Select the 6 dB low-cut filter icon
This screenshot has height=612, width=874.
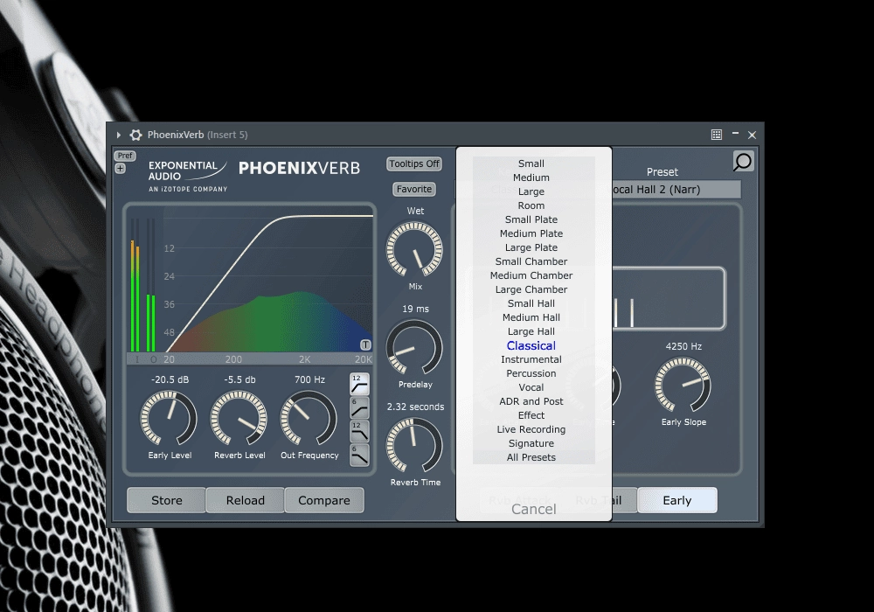359,408
